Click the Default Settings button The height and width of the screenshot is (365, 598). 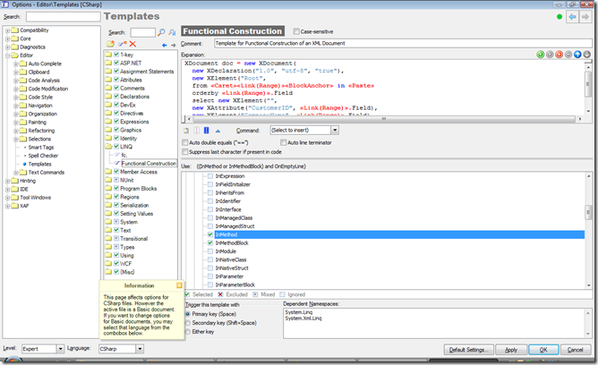(x=468, y=350)
